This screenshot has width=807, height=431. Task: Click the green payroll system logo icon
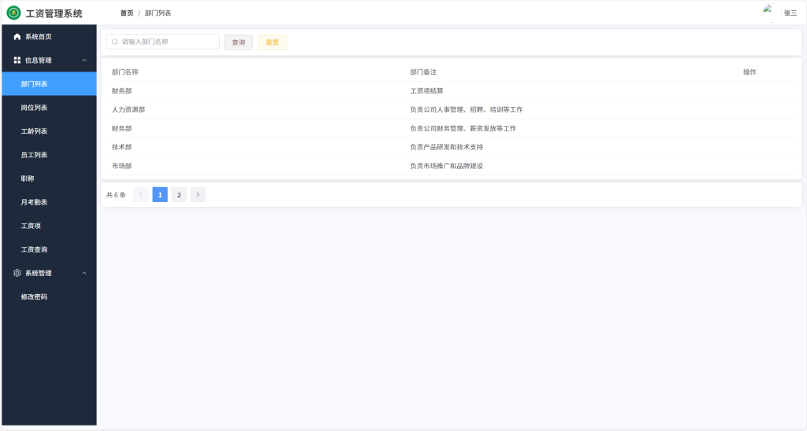tap(14, 13)
